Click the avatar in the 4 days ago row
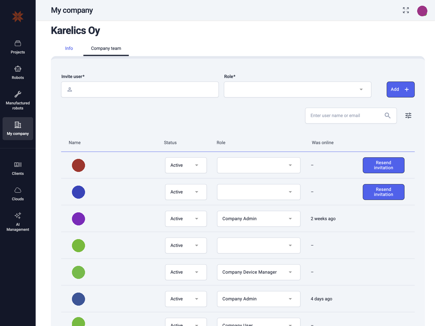 coord(78,299)
